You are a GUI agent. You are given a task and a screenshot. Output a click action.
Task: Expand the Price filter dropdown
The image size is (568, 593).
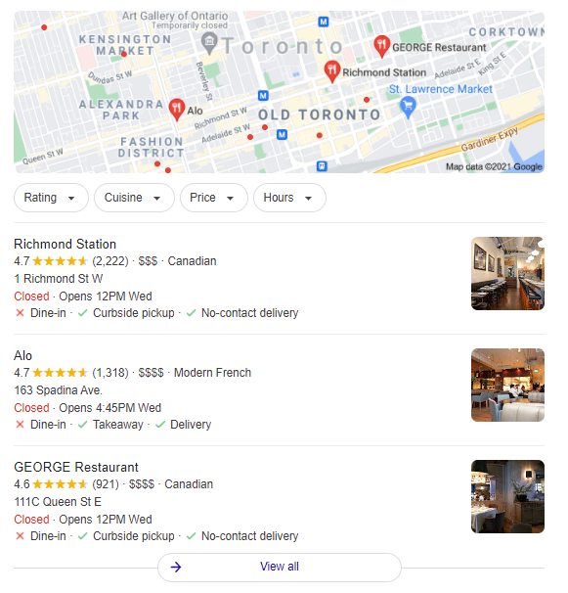pyautogui.click(x=214, y=198)
